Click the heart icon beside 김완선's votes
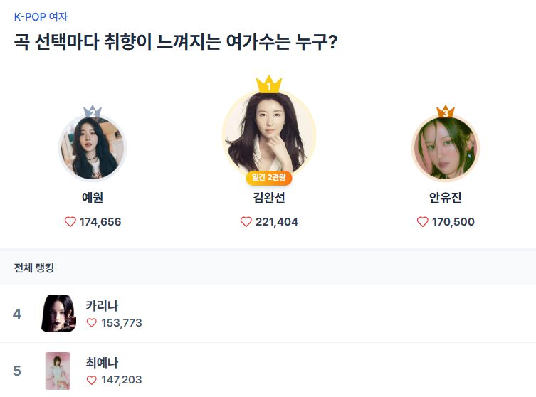The image size is (536, 397). coord(246,222)
